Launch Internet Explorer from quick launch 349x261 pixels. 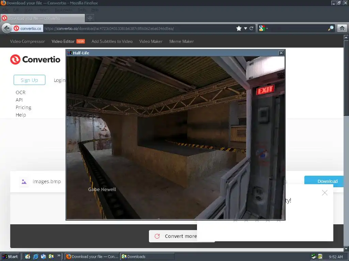[x=35, y=257]
